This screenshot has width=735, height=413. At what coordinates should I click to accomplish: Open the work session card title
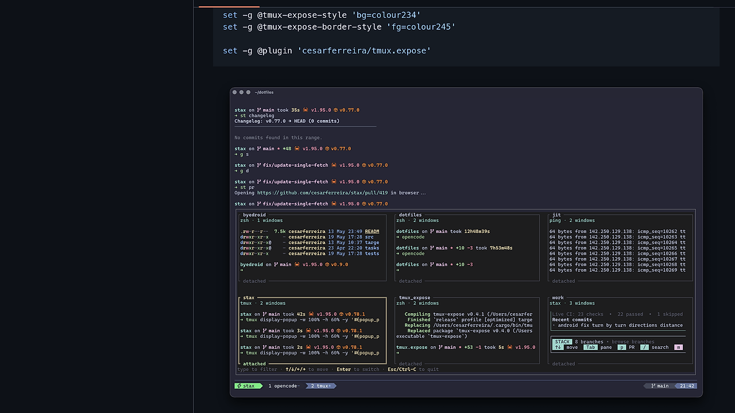[x=558, y=298]
